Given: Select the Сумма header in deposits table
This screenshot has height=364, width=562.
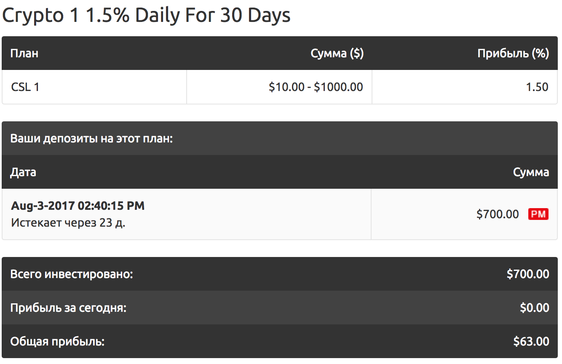Looking at the screenshot, I should pos(531,172).
